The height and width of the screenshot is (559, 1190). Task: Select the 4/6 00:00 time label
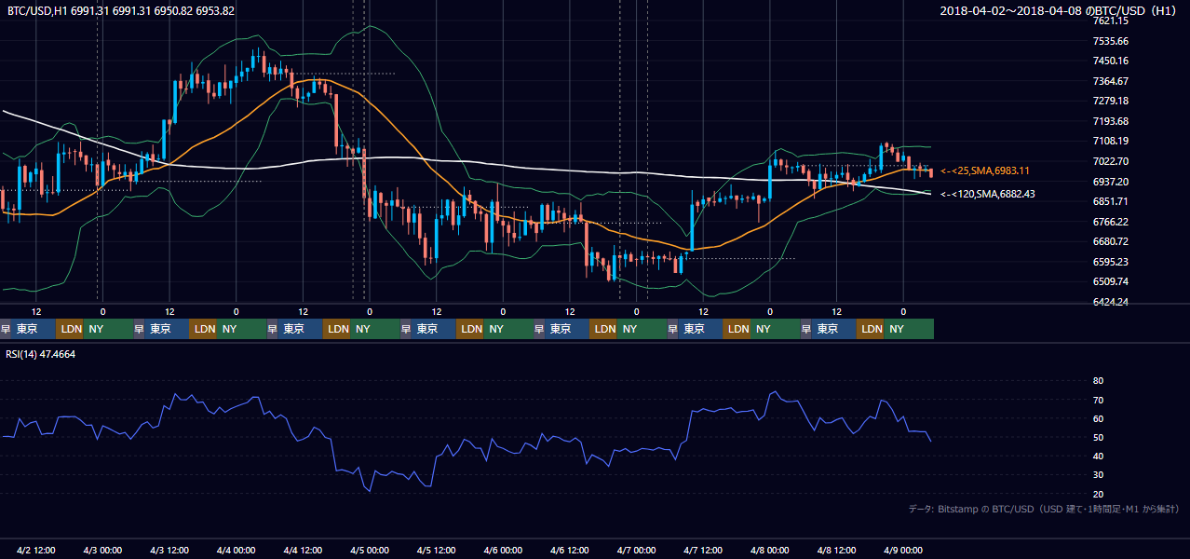(x=503, y=550)
